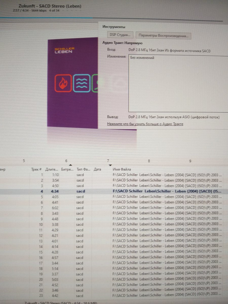Click the Аудио Тракт: Напрямую heading
This screenshot has width=228, height=304.
click(x=122, y=43)
